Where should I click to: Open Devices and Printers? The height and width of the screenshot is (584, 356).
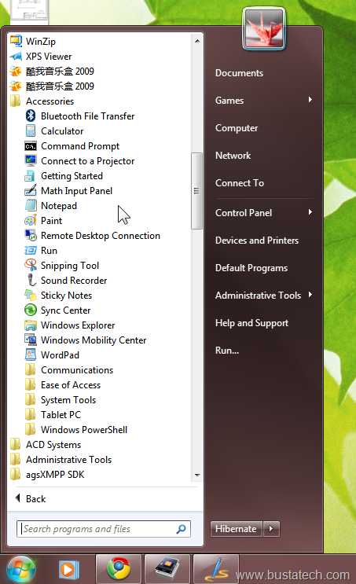coord(257,241)
